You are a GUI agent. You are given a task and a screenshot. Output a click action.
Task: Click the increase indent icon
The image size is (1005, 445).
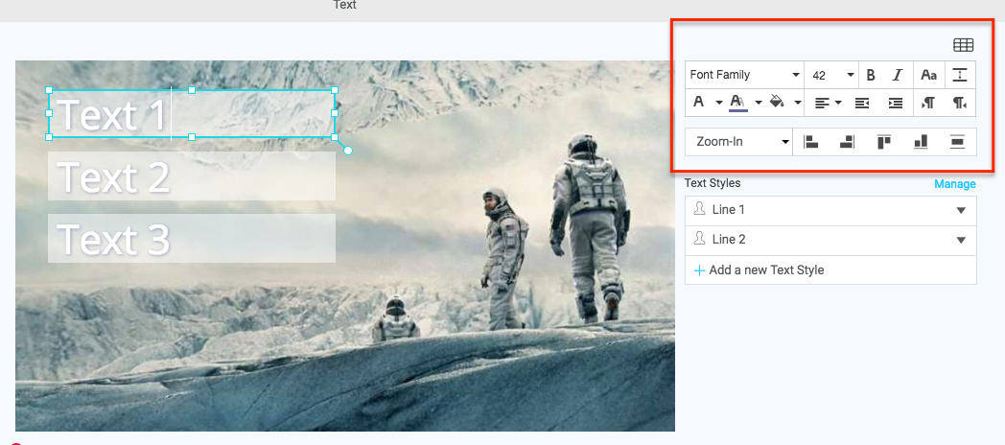(896, 103)
